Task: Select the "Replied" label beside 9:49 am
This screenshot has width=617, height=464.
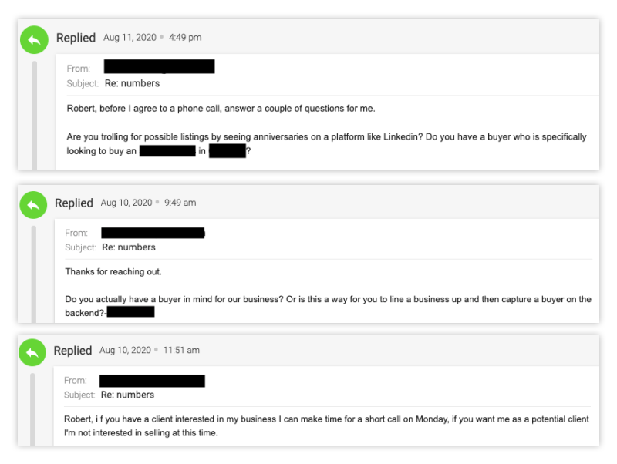Action: pyautogui.click(x=74, y=203)
